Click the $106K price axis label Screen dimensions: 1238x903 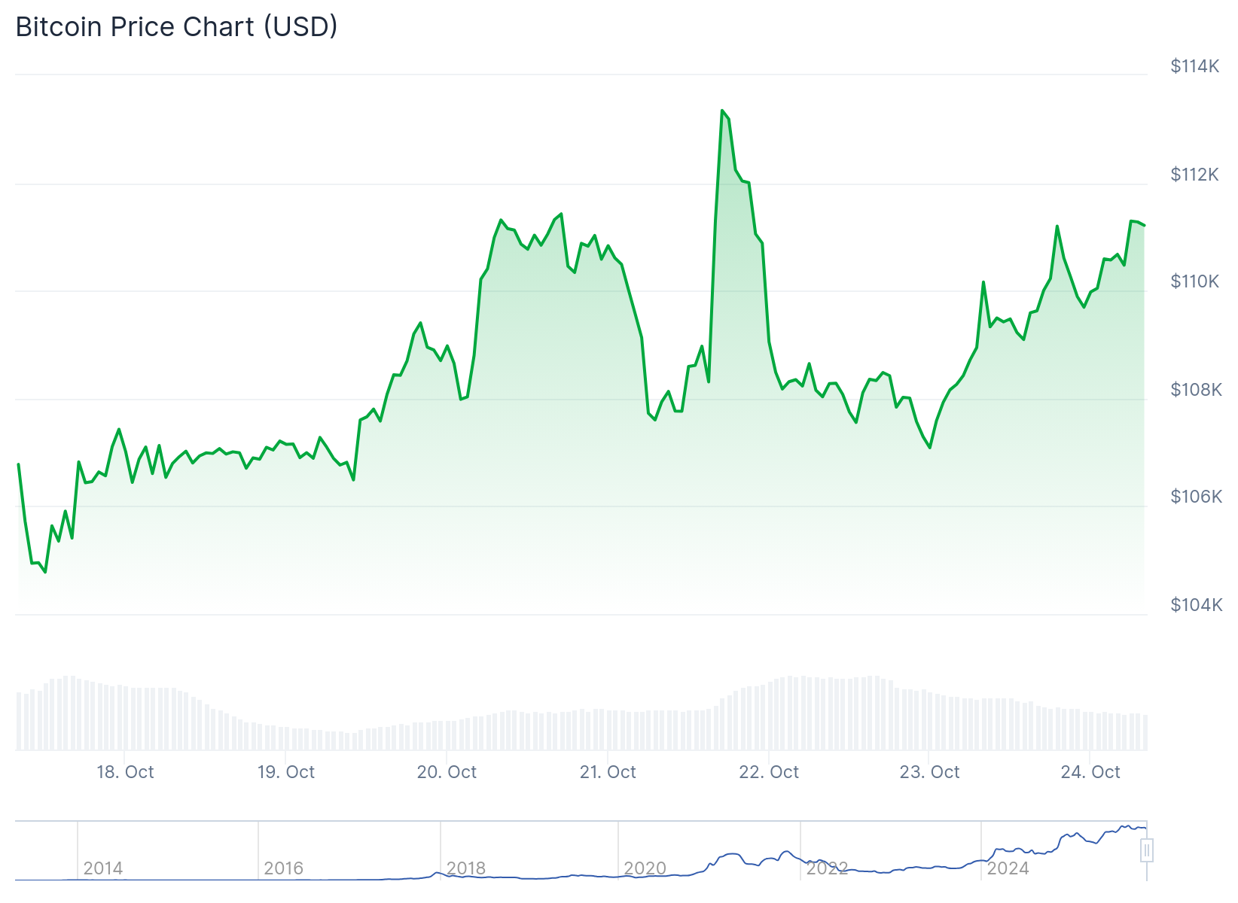click(x=1196, y=497)
